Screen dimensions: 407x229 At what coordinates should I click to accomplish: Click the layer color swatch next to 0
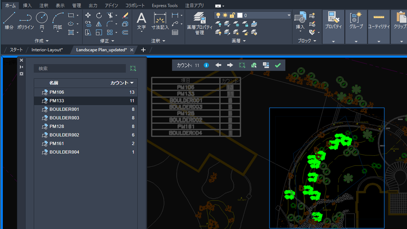(240, 15)
